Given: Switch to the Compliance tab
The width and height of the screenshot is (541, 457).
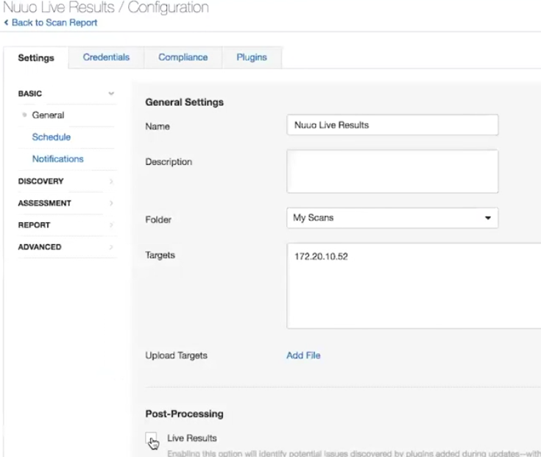Looking at the screenshot, I should coord(183,57).
